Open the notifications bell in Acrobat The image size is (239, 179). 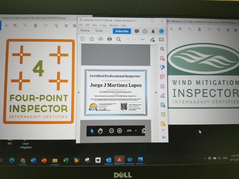coord(153,31)
